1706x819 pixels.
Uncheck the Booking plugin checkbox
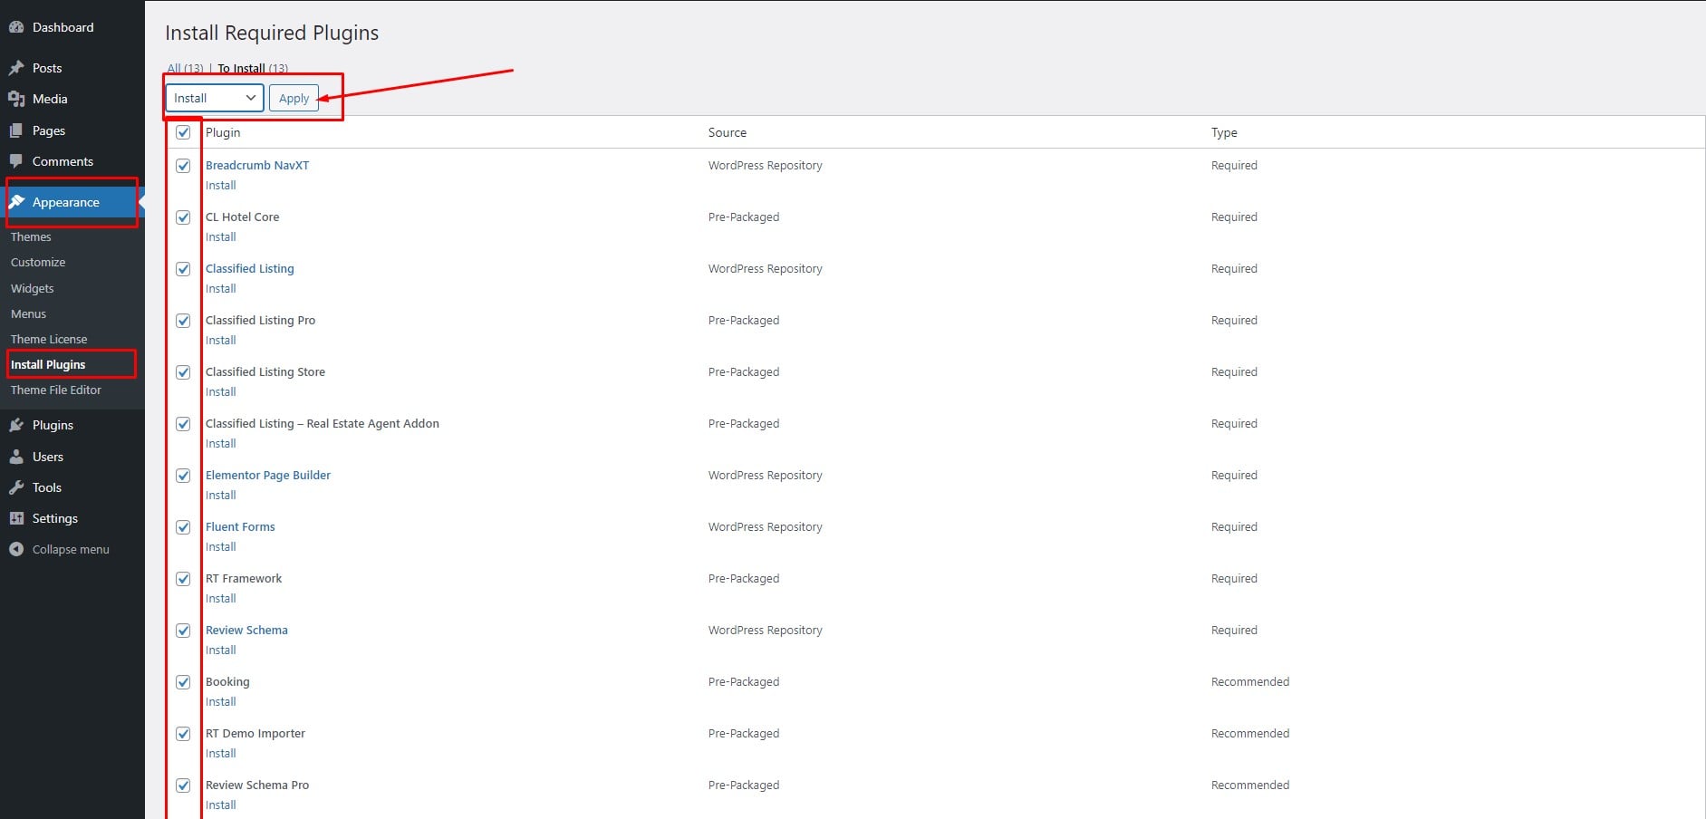pos(183,682)
